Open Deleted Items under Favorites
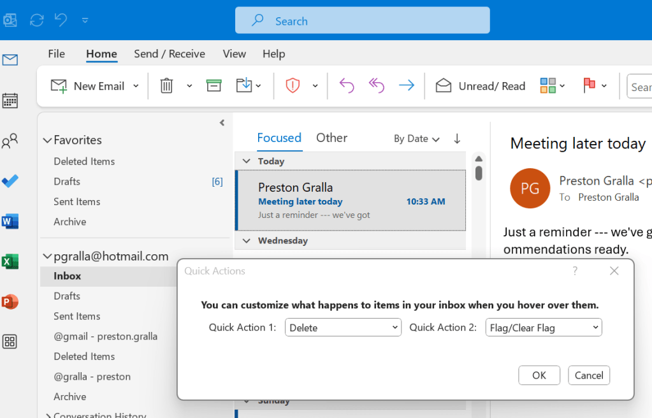Screen dimensions: 652x418 [x=84, y=161]
